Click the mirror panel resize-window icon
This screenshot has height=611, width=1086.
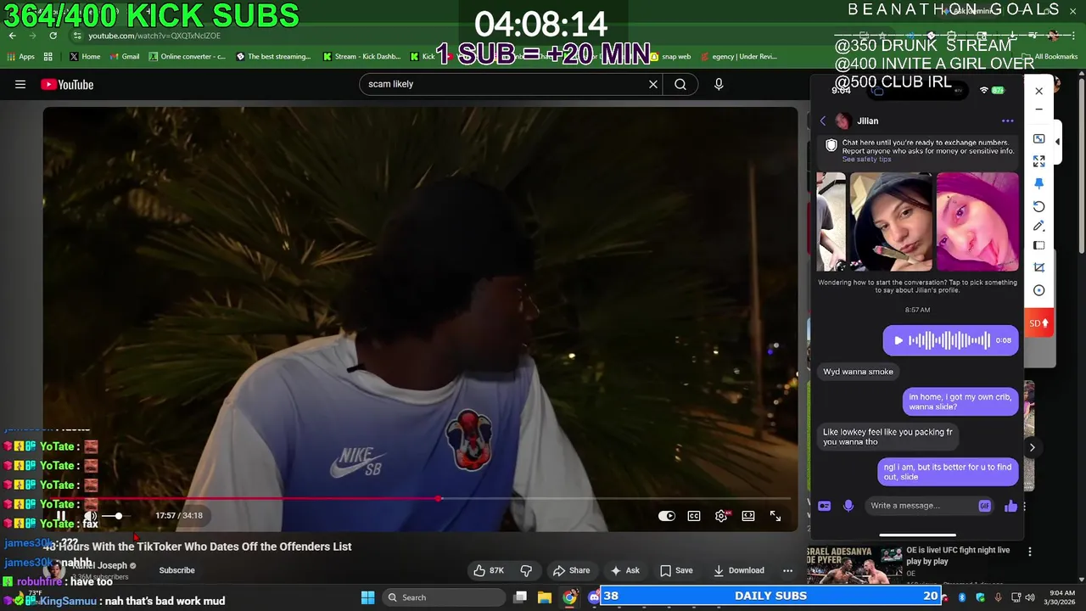click(1038, 138)
